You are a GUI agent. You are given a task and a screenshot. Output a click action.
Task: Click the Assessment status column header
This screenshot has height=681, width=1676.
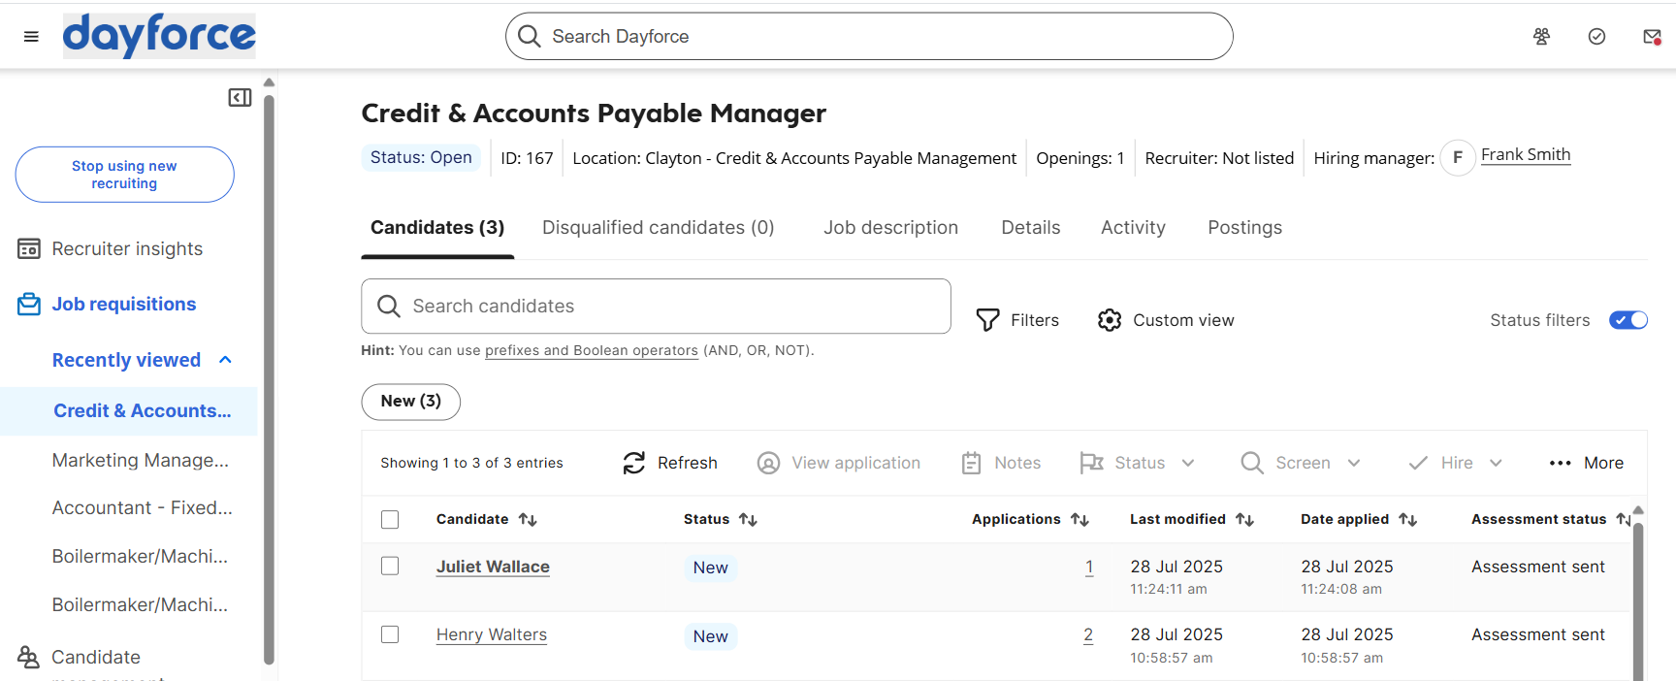pos(1538,519)
